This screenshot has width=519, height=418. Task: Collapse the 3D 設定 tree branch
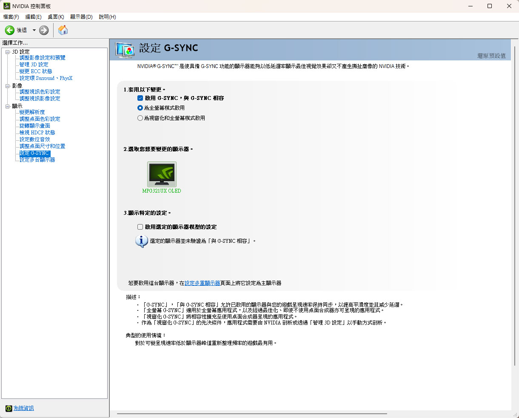[8, 51]
